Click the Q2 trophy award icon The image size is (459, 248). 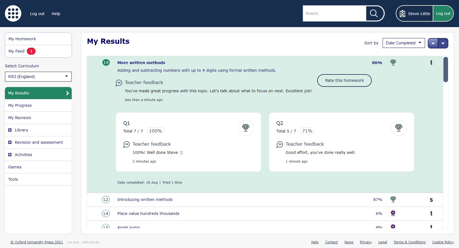pos(399,128)
